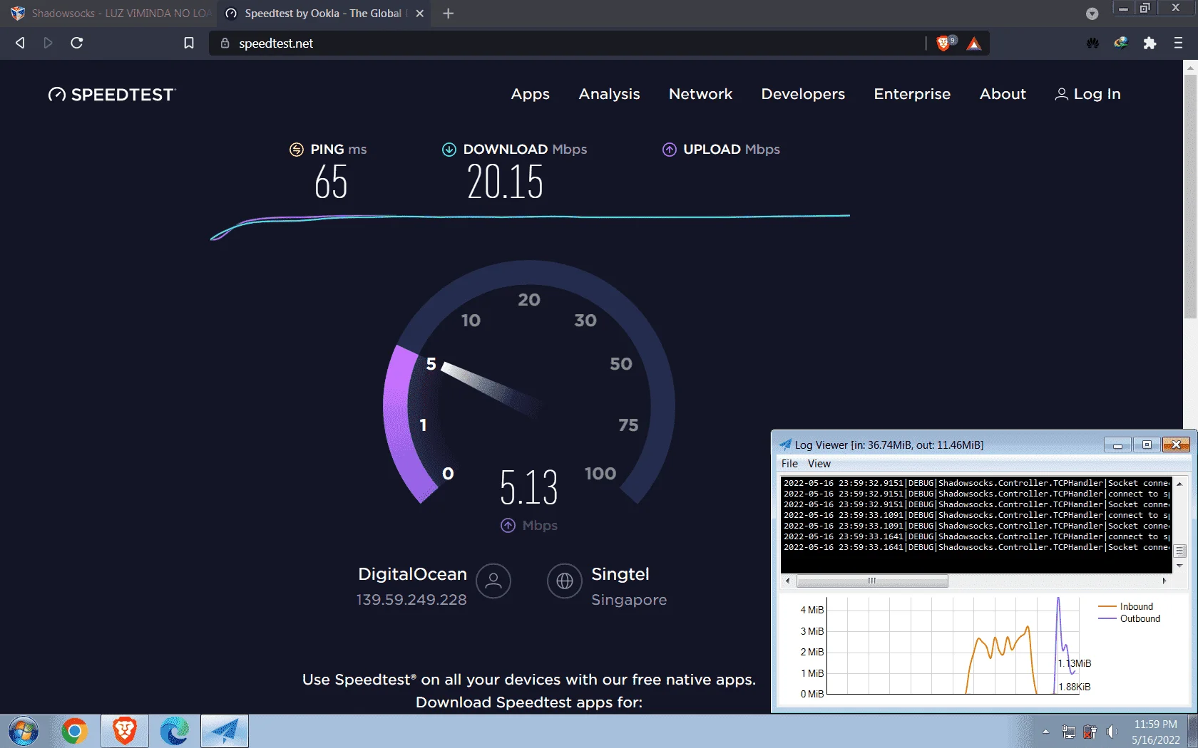Viewport: 1198px width, 748px height.
Task: Click the Show desktop strip beside the clock
Action: pos(1193,732)
